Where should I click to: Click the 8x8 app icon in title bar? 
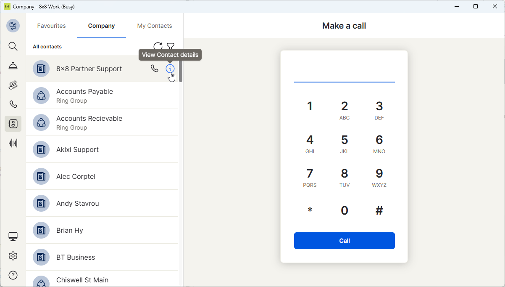coord(7,6)
